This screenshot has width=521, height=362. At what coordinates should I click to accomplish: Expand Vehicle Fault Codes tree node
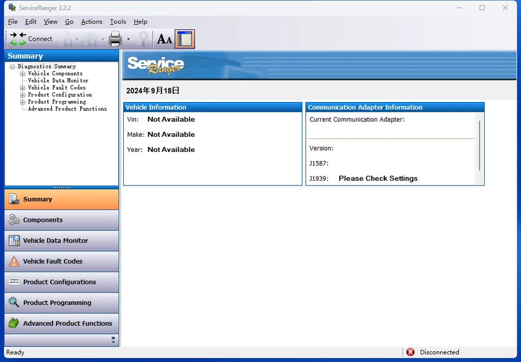pyautogui.click(x=23, y=88)
